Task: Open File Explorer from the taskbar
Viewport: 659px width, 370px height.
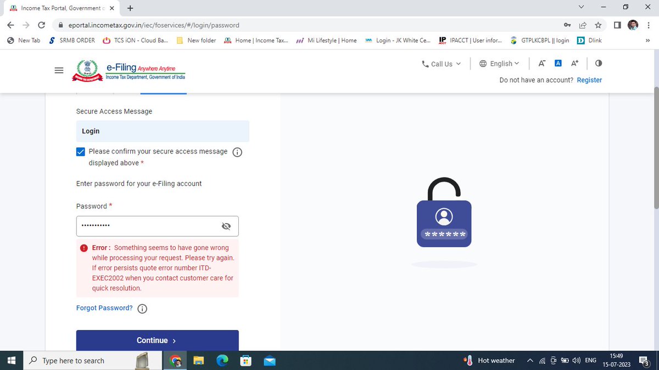Action: 199,361
